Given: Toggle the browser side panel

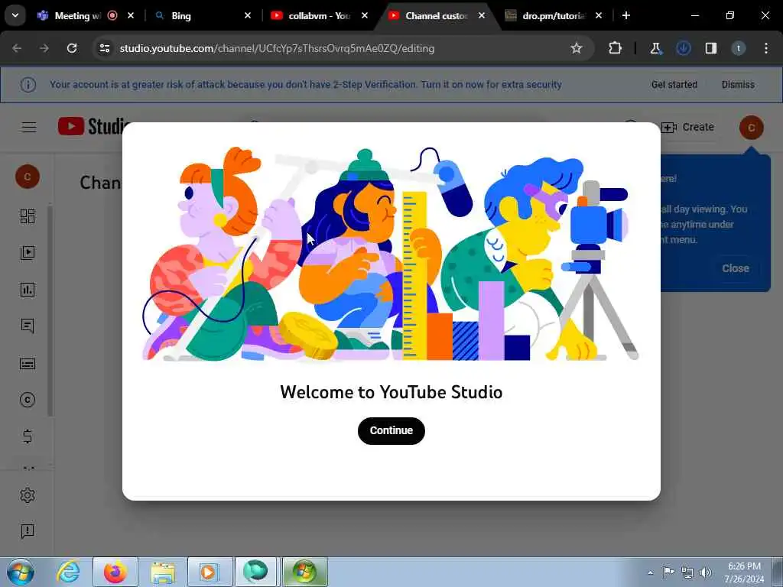Looking at the screenshot, I should pos(710,48).
